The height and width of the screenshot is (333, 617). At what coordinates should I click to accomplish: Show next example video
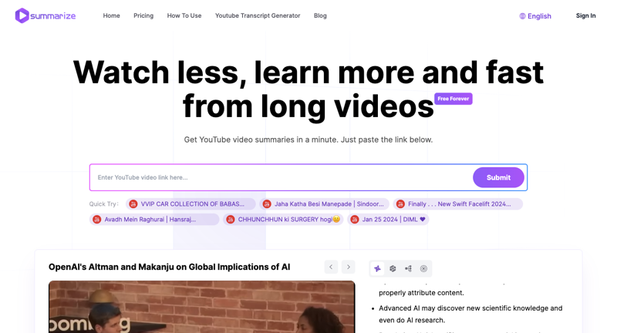coord(349,267)
